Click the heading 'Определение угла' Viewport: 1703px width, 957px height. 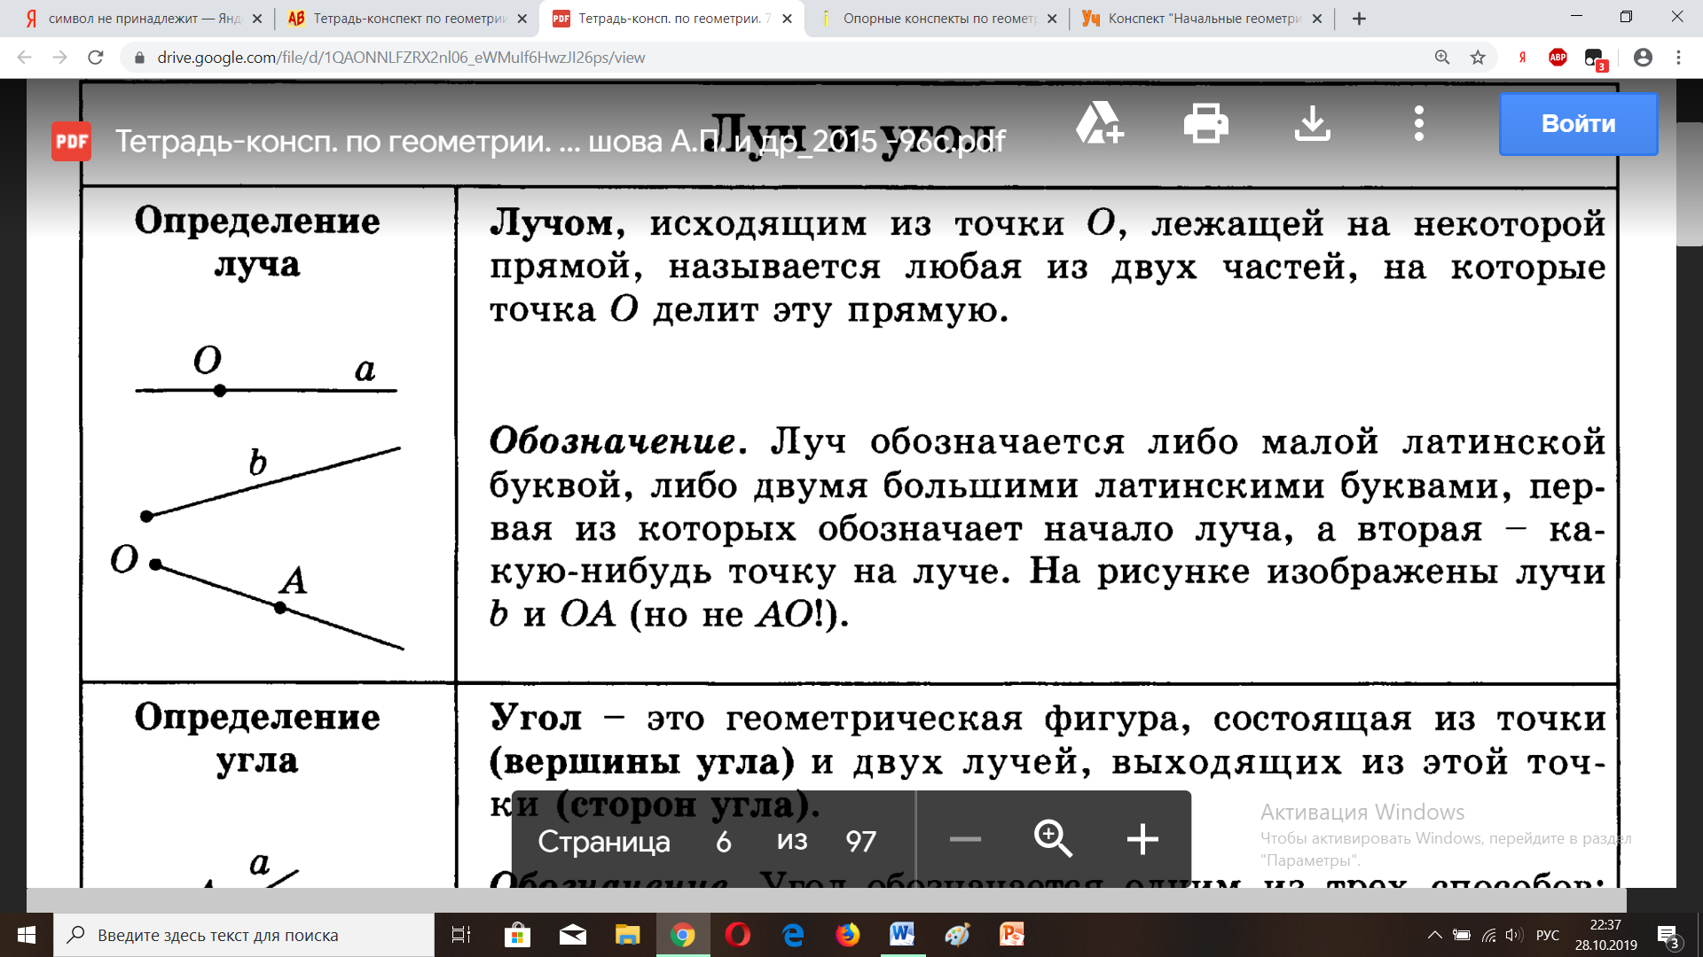pos(257,738)
